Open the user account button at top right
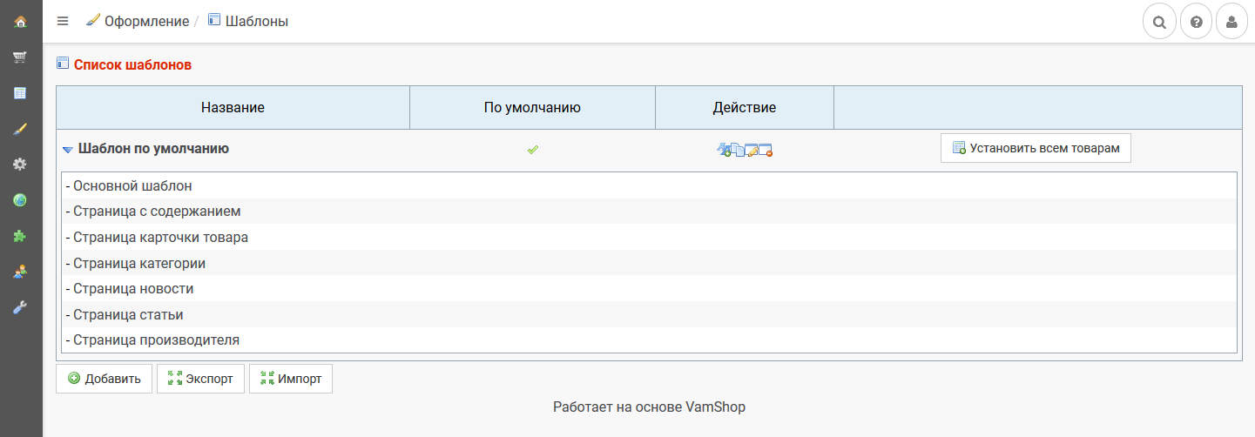The height and width of the screenshot is (437, 1255). pos(1231,22)
